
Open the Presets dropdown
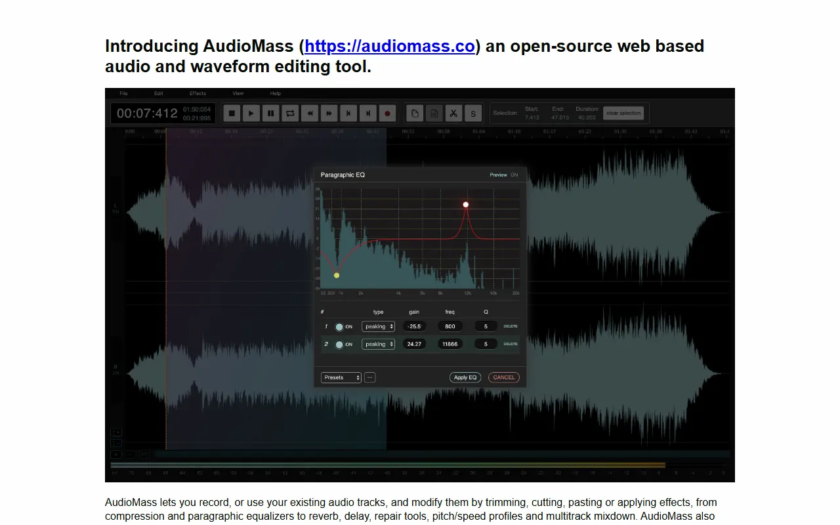[341, 377]
